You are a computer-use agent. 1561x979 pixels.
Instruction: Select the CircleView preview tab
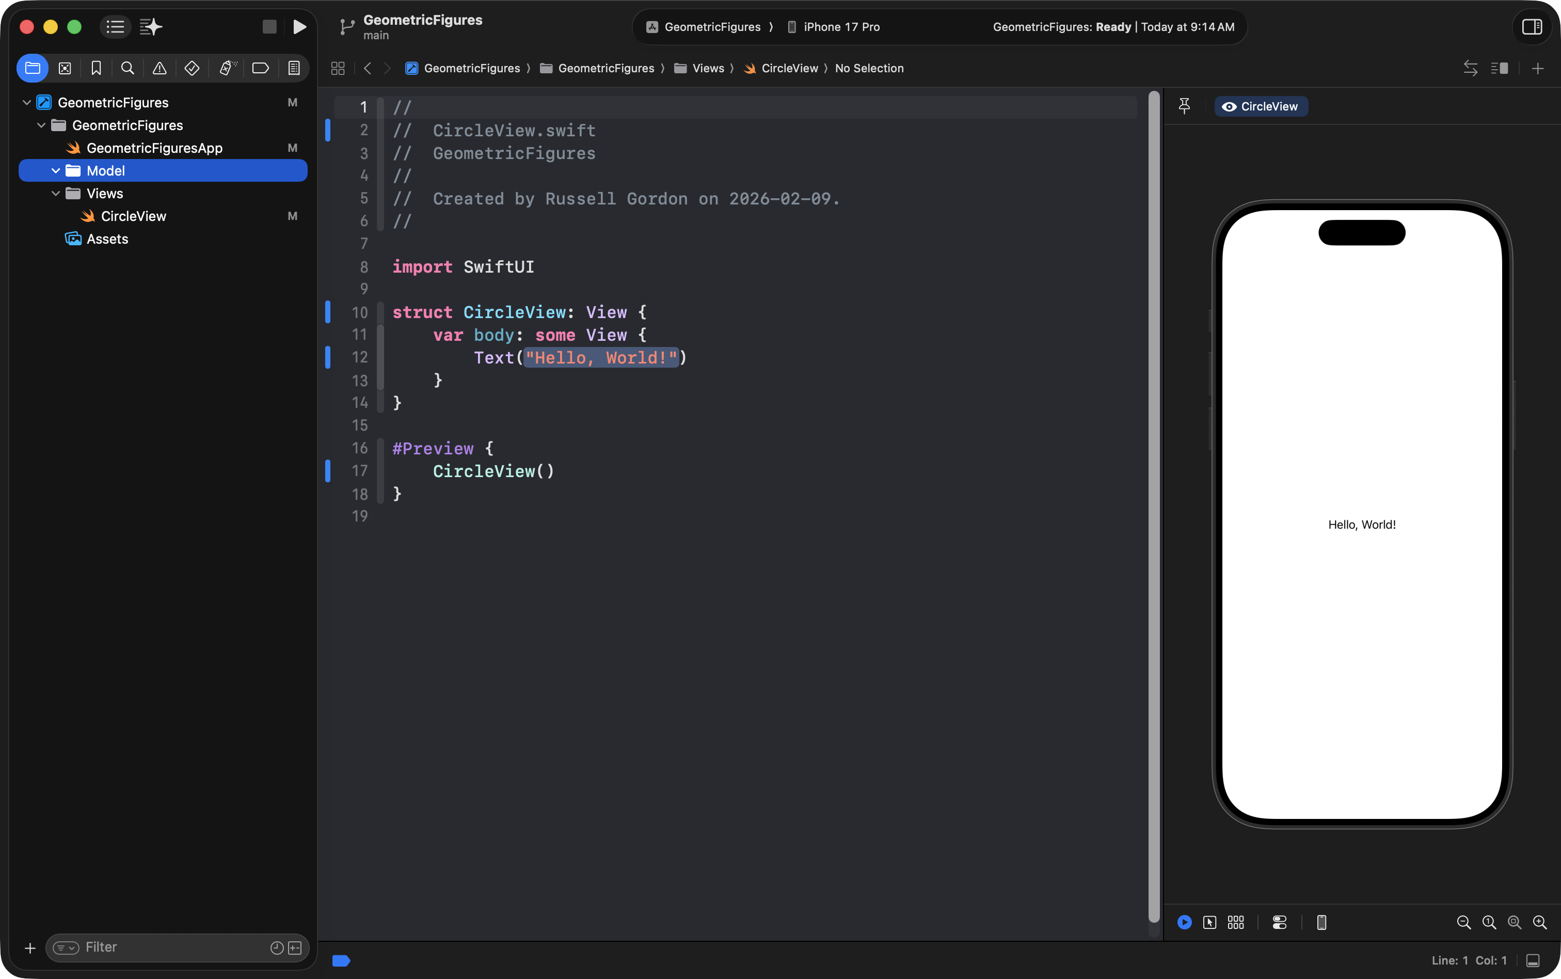point(1261,106)
